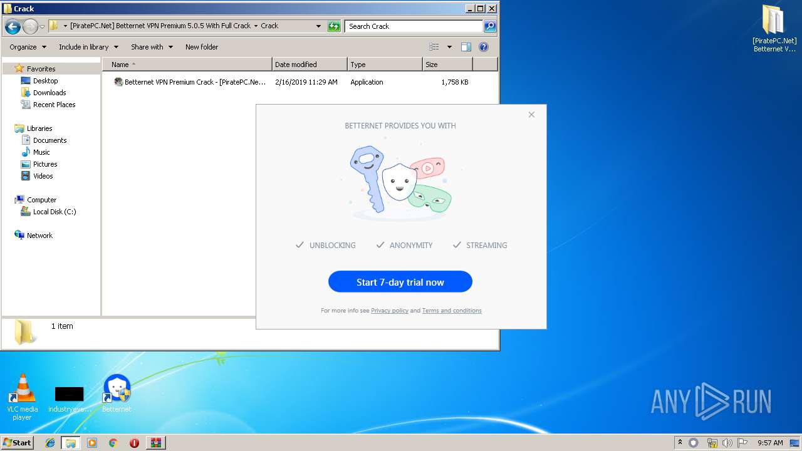Select Betternet desktop shortcut

117,393
